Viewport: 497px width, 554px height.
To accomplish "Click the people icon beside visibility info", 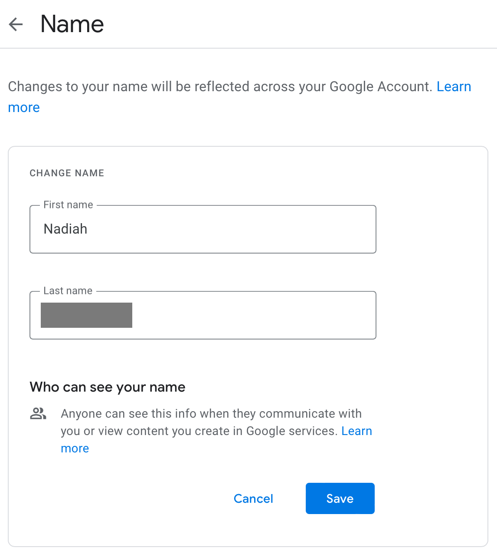I will click(x=38, y=414).
